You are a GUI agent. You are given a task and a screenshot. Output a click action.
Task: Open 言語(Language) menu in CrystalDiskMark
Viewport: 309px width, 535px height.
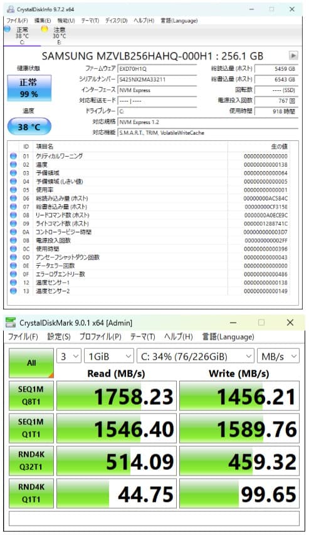click(228, 337)
